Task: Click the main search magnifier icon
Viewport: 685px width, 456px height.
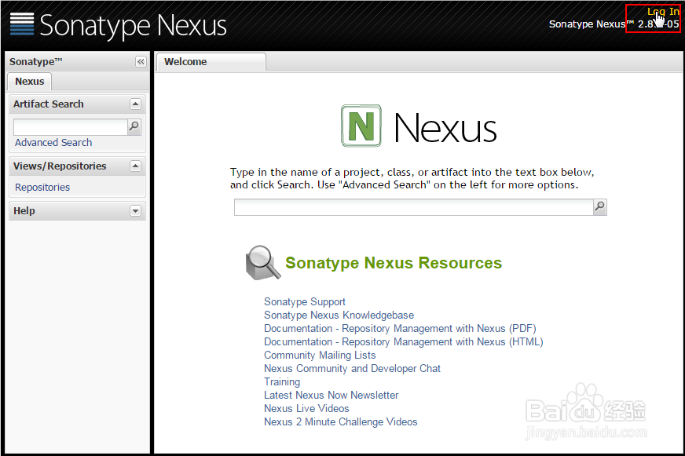Action: (x=600, y=207)
